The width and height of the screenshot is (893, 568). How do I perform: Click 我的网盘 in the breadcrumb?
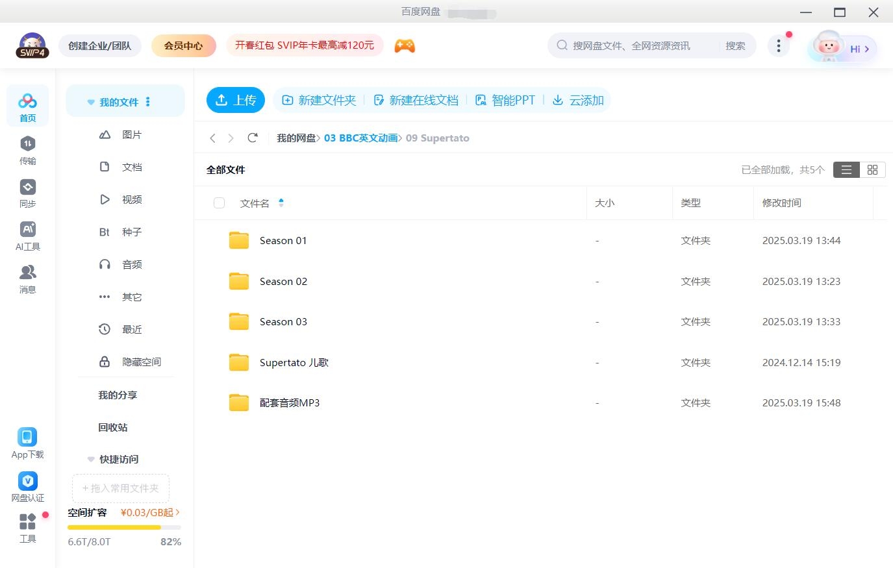click(296, 138)
